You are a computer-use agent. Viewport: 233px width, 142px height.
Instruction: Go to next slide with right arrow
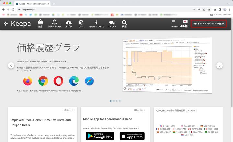pyautogui.click(x=219, y=66)
